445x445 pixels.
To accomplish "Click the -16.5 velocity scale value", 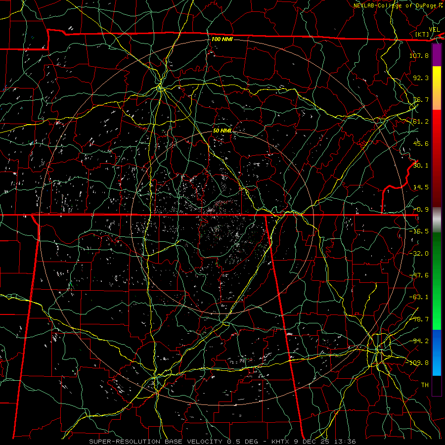I will (419, 231).
